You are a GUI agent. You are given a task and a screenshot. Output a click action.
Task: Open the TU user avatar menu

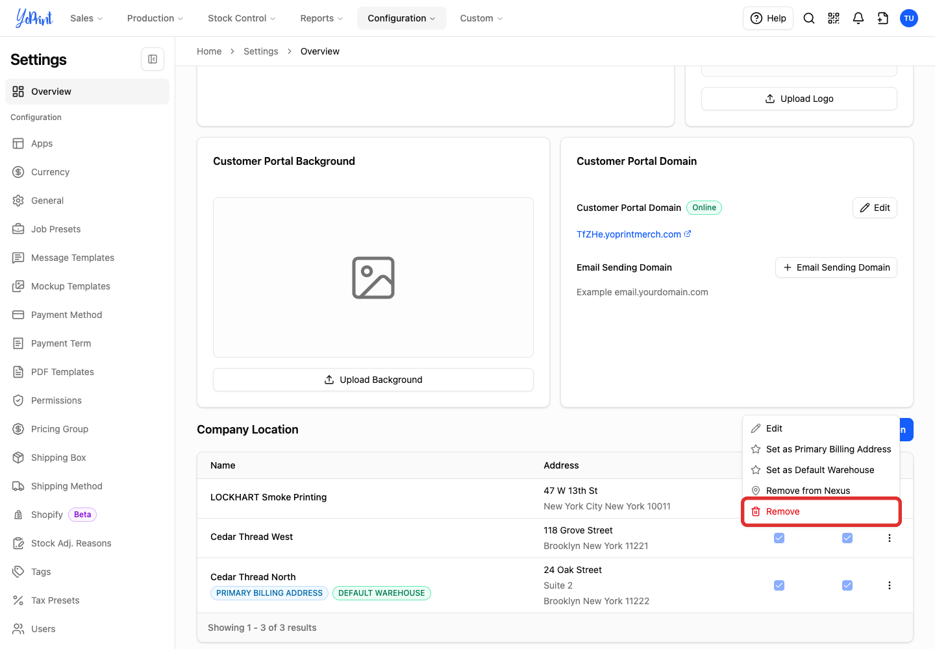point(909,18)
